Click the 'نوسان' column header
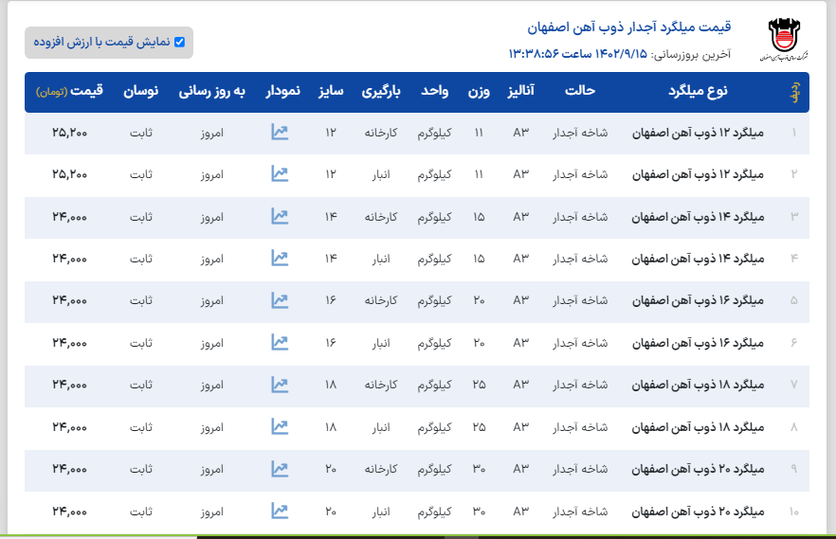 tap(141, 92)
